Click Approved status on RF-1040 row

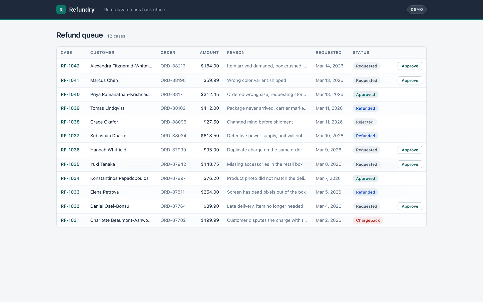(366, 95)
